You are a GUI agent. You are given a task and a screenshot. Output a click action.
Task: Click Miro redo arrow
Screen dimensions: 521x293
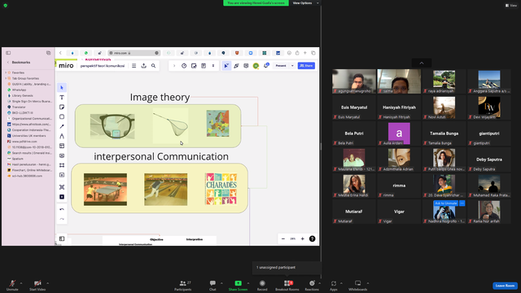click(62, 219)
